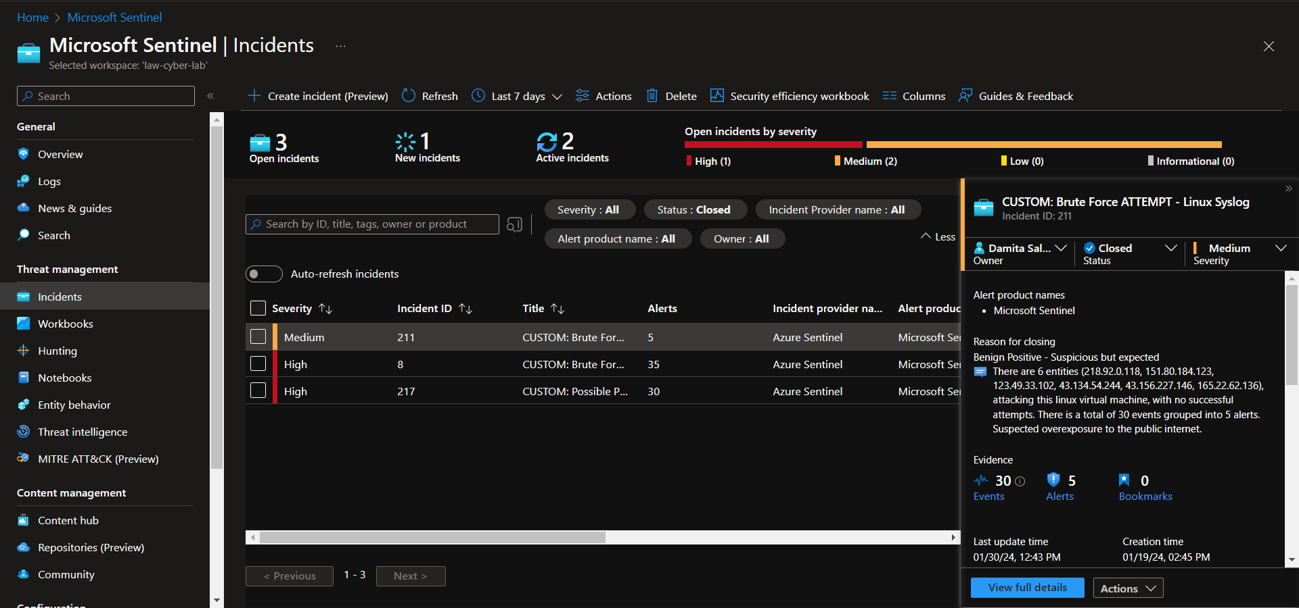Viewport: 1299px width, 608px height.
Task: Click the Delete trash icon
Action: (x=652, y=96)
